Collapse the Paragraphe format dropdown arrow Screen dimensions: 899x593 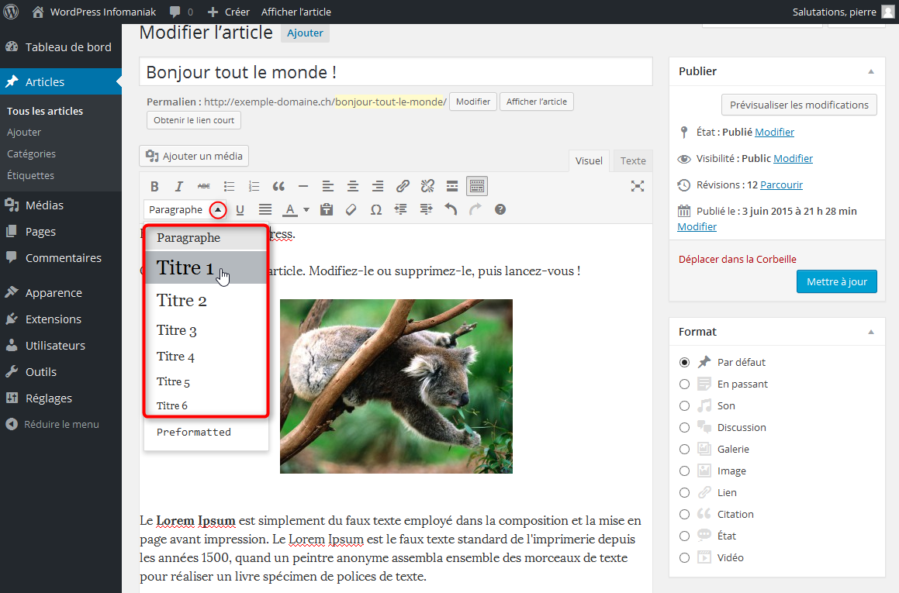(x=219, y=209)
